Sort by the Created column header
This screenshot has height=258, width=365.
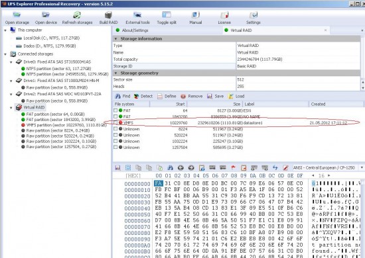[x=336, y=104]
